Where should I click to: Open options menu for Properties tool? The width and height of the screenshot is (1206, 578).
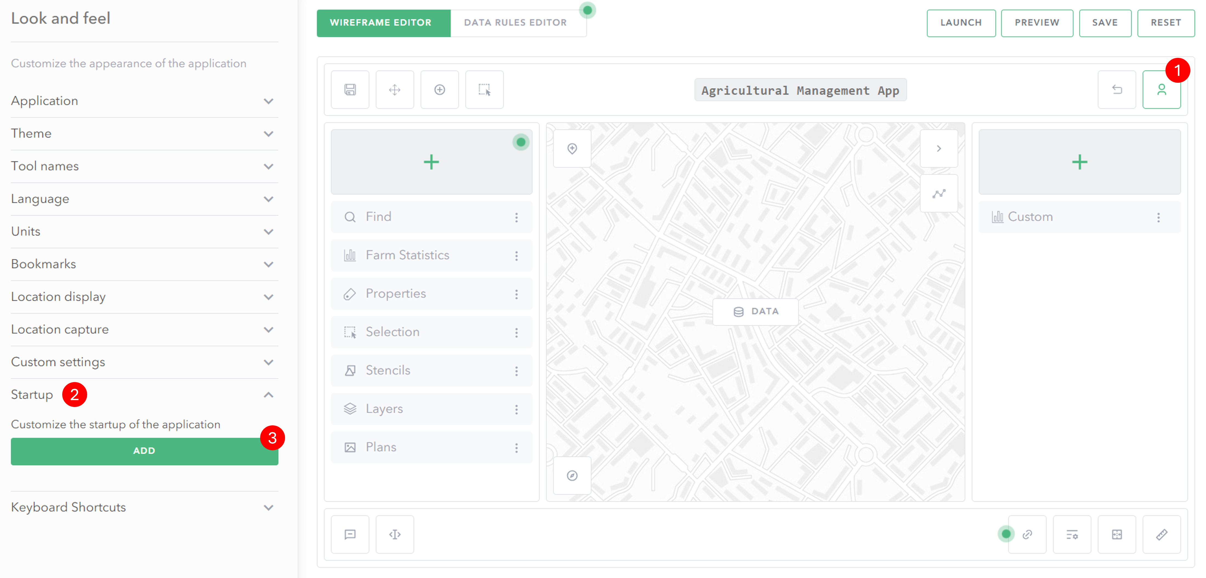coord(516,294)
